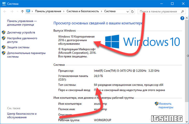
Task: Click the Windows 10 logo
Action: tap(142, 42)
